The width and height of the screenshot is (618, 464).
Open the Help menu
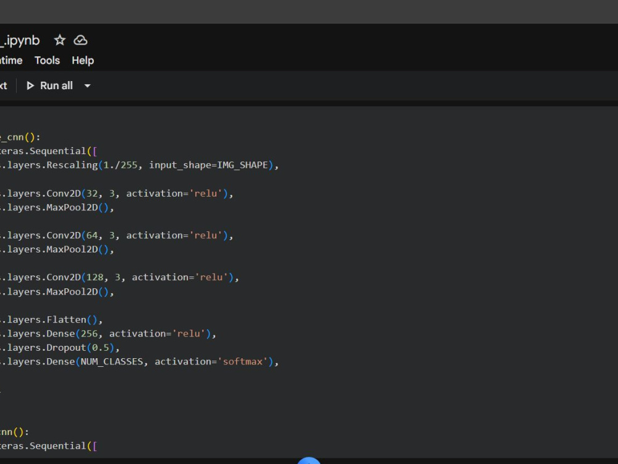[83, 61]
